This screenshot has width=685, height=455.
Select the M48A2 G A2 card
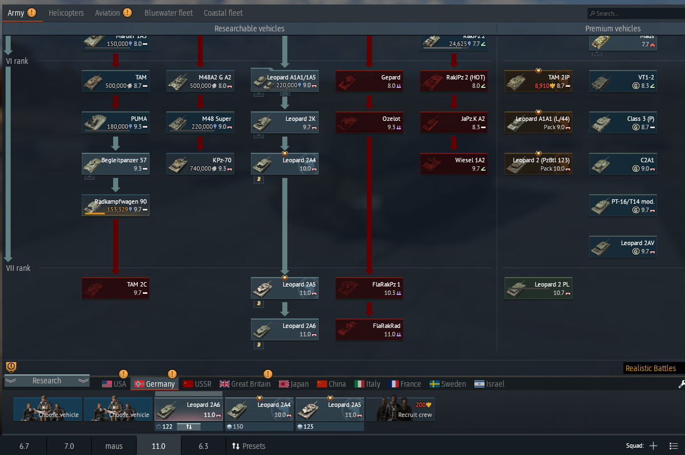coord(201,81)
